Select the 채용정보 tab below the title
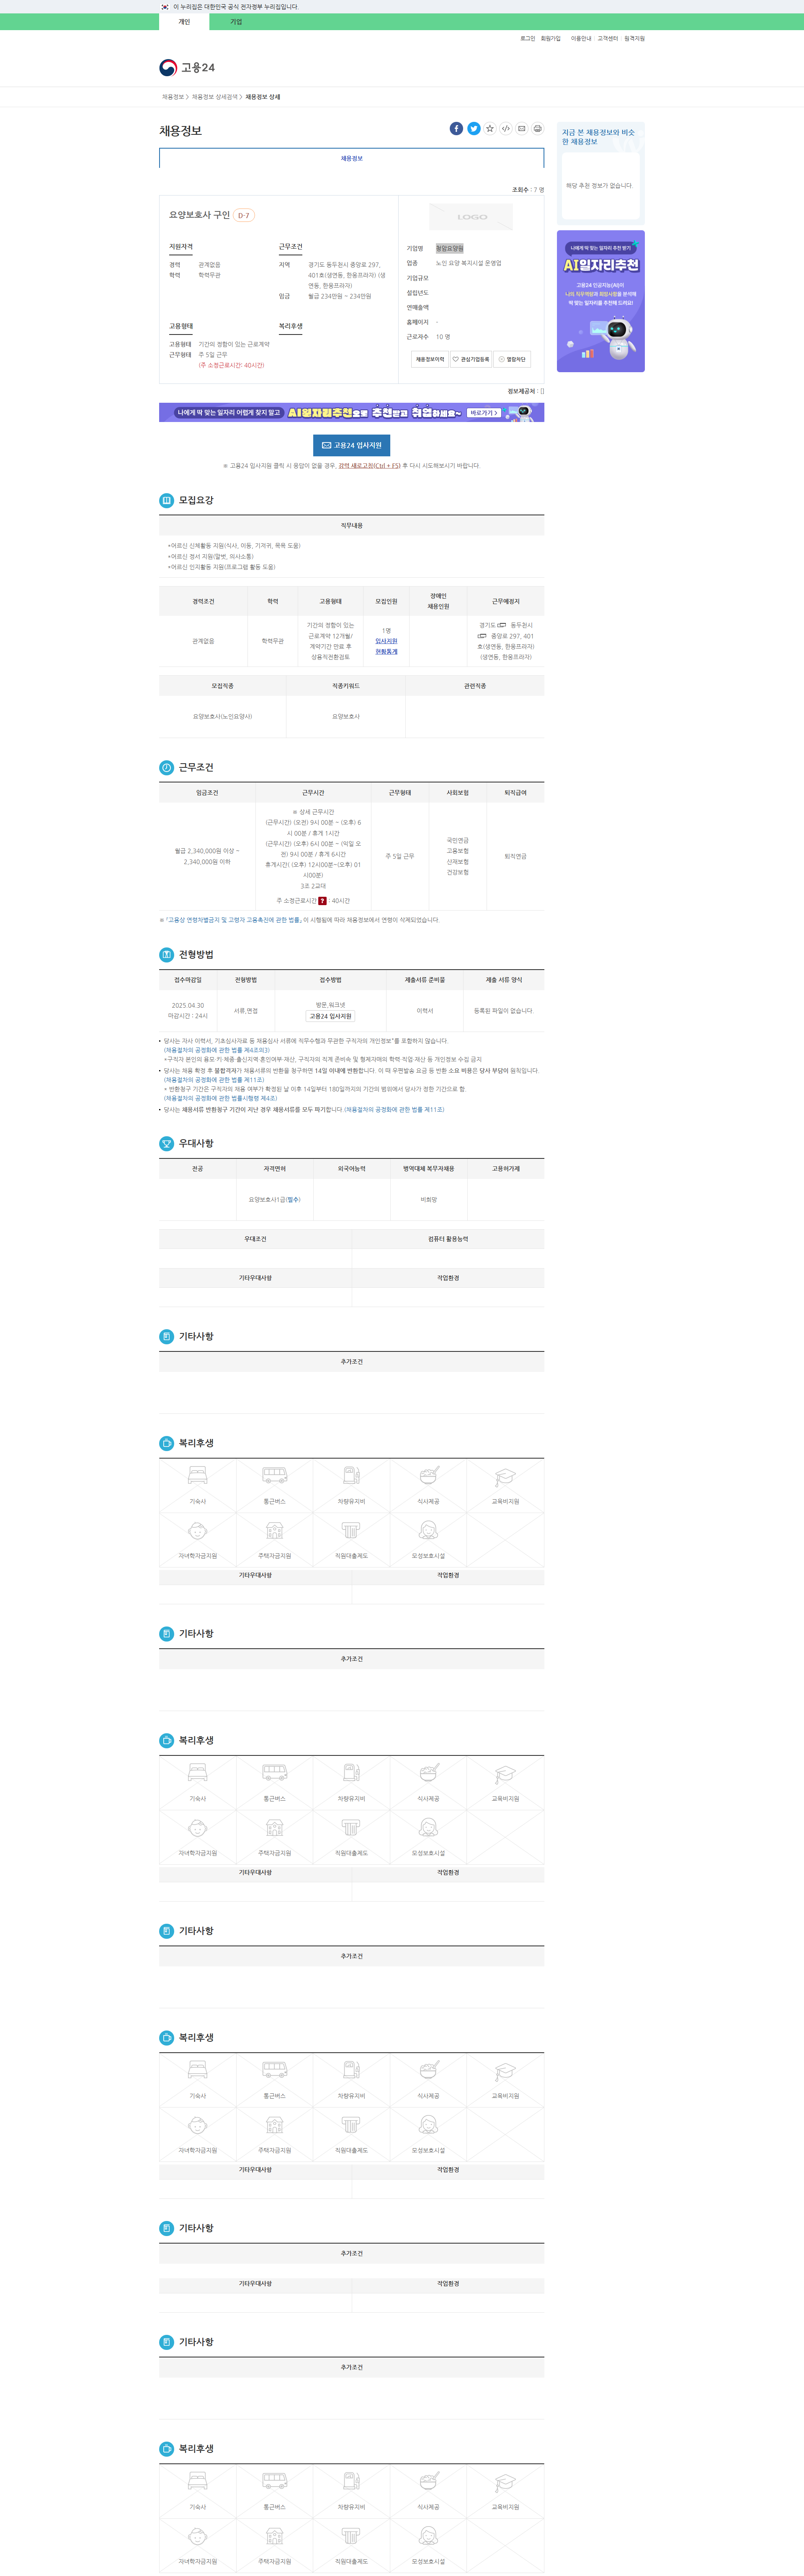804x2576 pixels. tap(352, 158)
